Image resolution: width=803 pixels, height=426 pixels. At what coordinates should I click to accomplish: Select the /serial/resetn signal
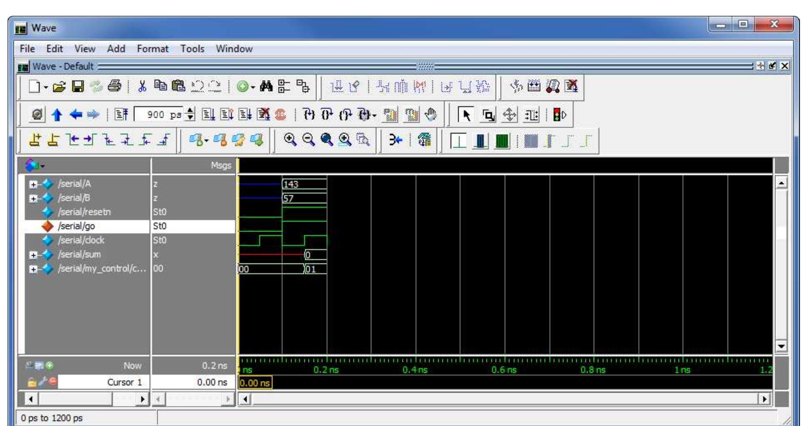(x=84, y=212)
